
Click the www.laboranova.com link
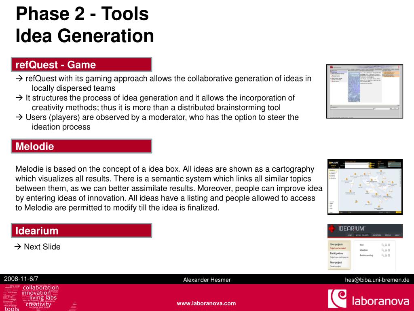(206, 303)
